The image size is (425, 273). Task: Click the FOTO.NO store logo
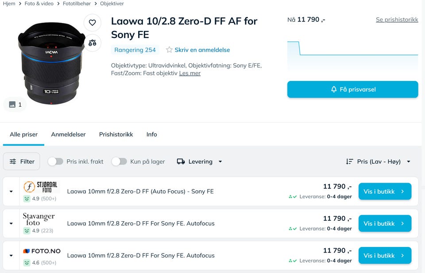(x=42, y=251)
